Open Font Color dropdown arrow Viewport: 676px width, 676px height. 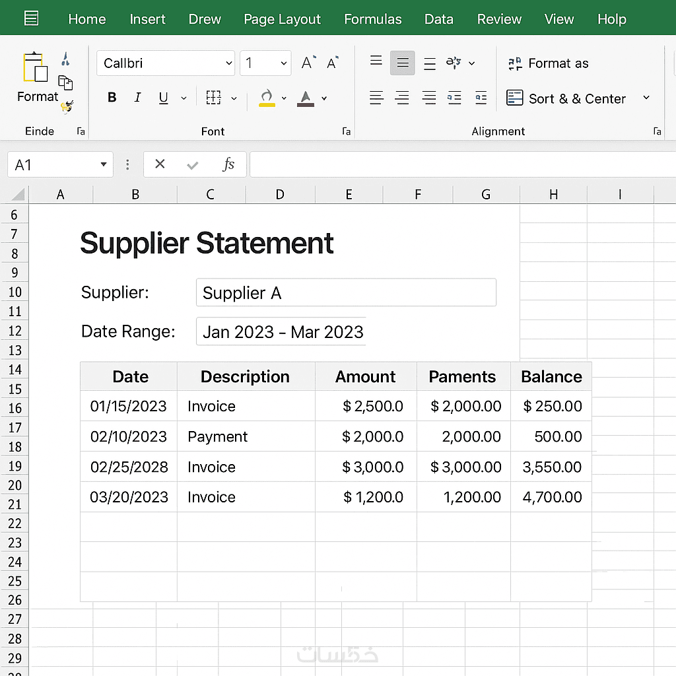point(324,98)
